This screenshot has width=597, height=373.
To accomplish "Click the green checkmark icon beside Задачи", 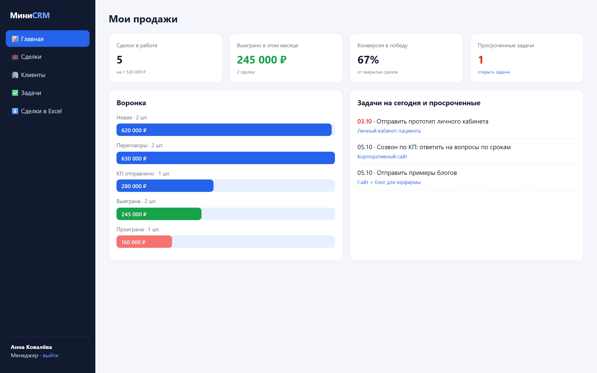I will tap(15, 93).
